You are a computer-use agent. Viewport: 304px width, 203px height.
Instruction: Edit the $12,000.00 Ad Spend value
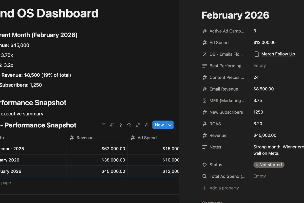click(x=264, y=43)
